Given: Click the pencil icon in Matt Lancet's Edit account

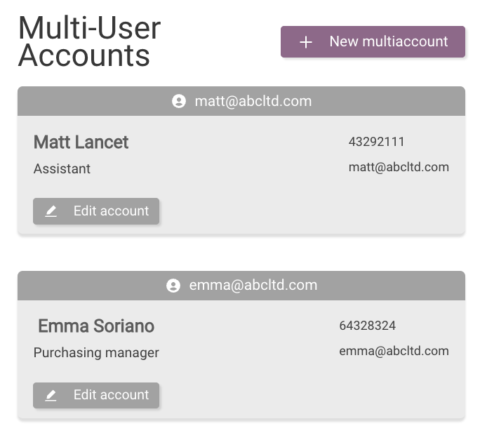Looking at the screenshot, I should (x=51, y=211).
